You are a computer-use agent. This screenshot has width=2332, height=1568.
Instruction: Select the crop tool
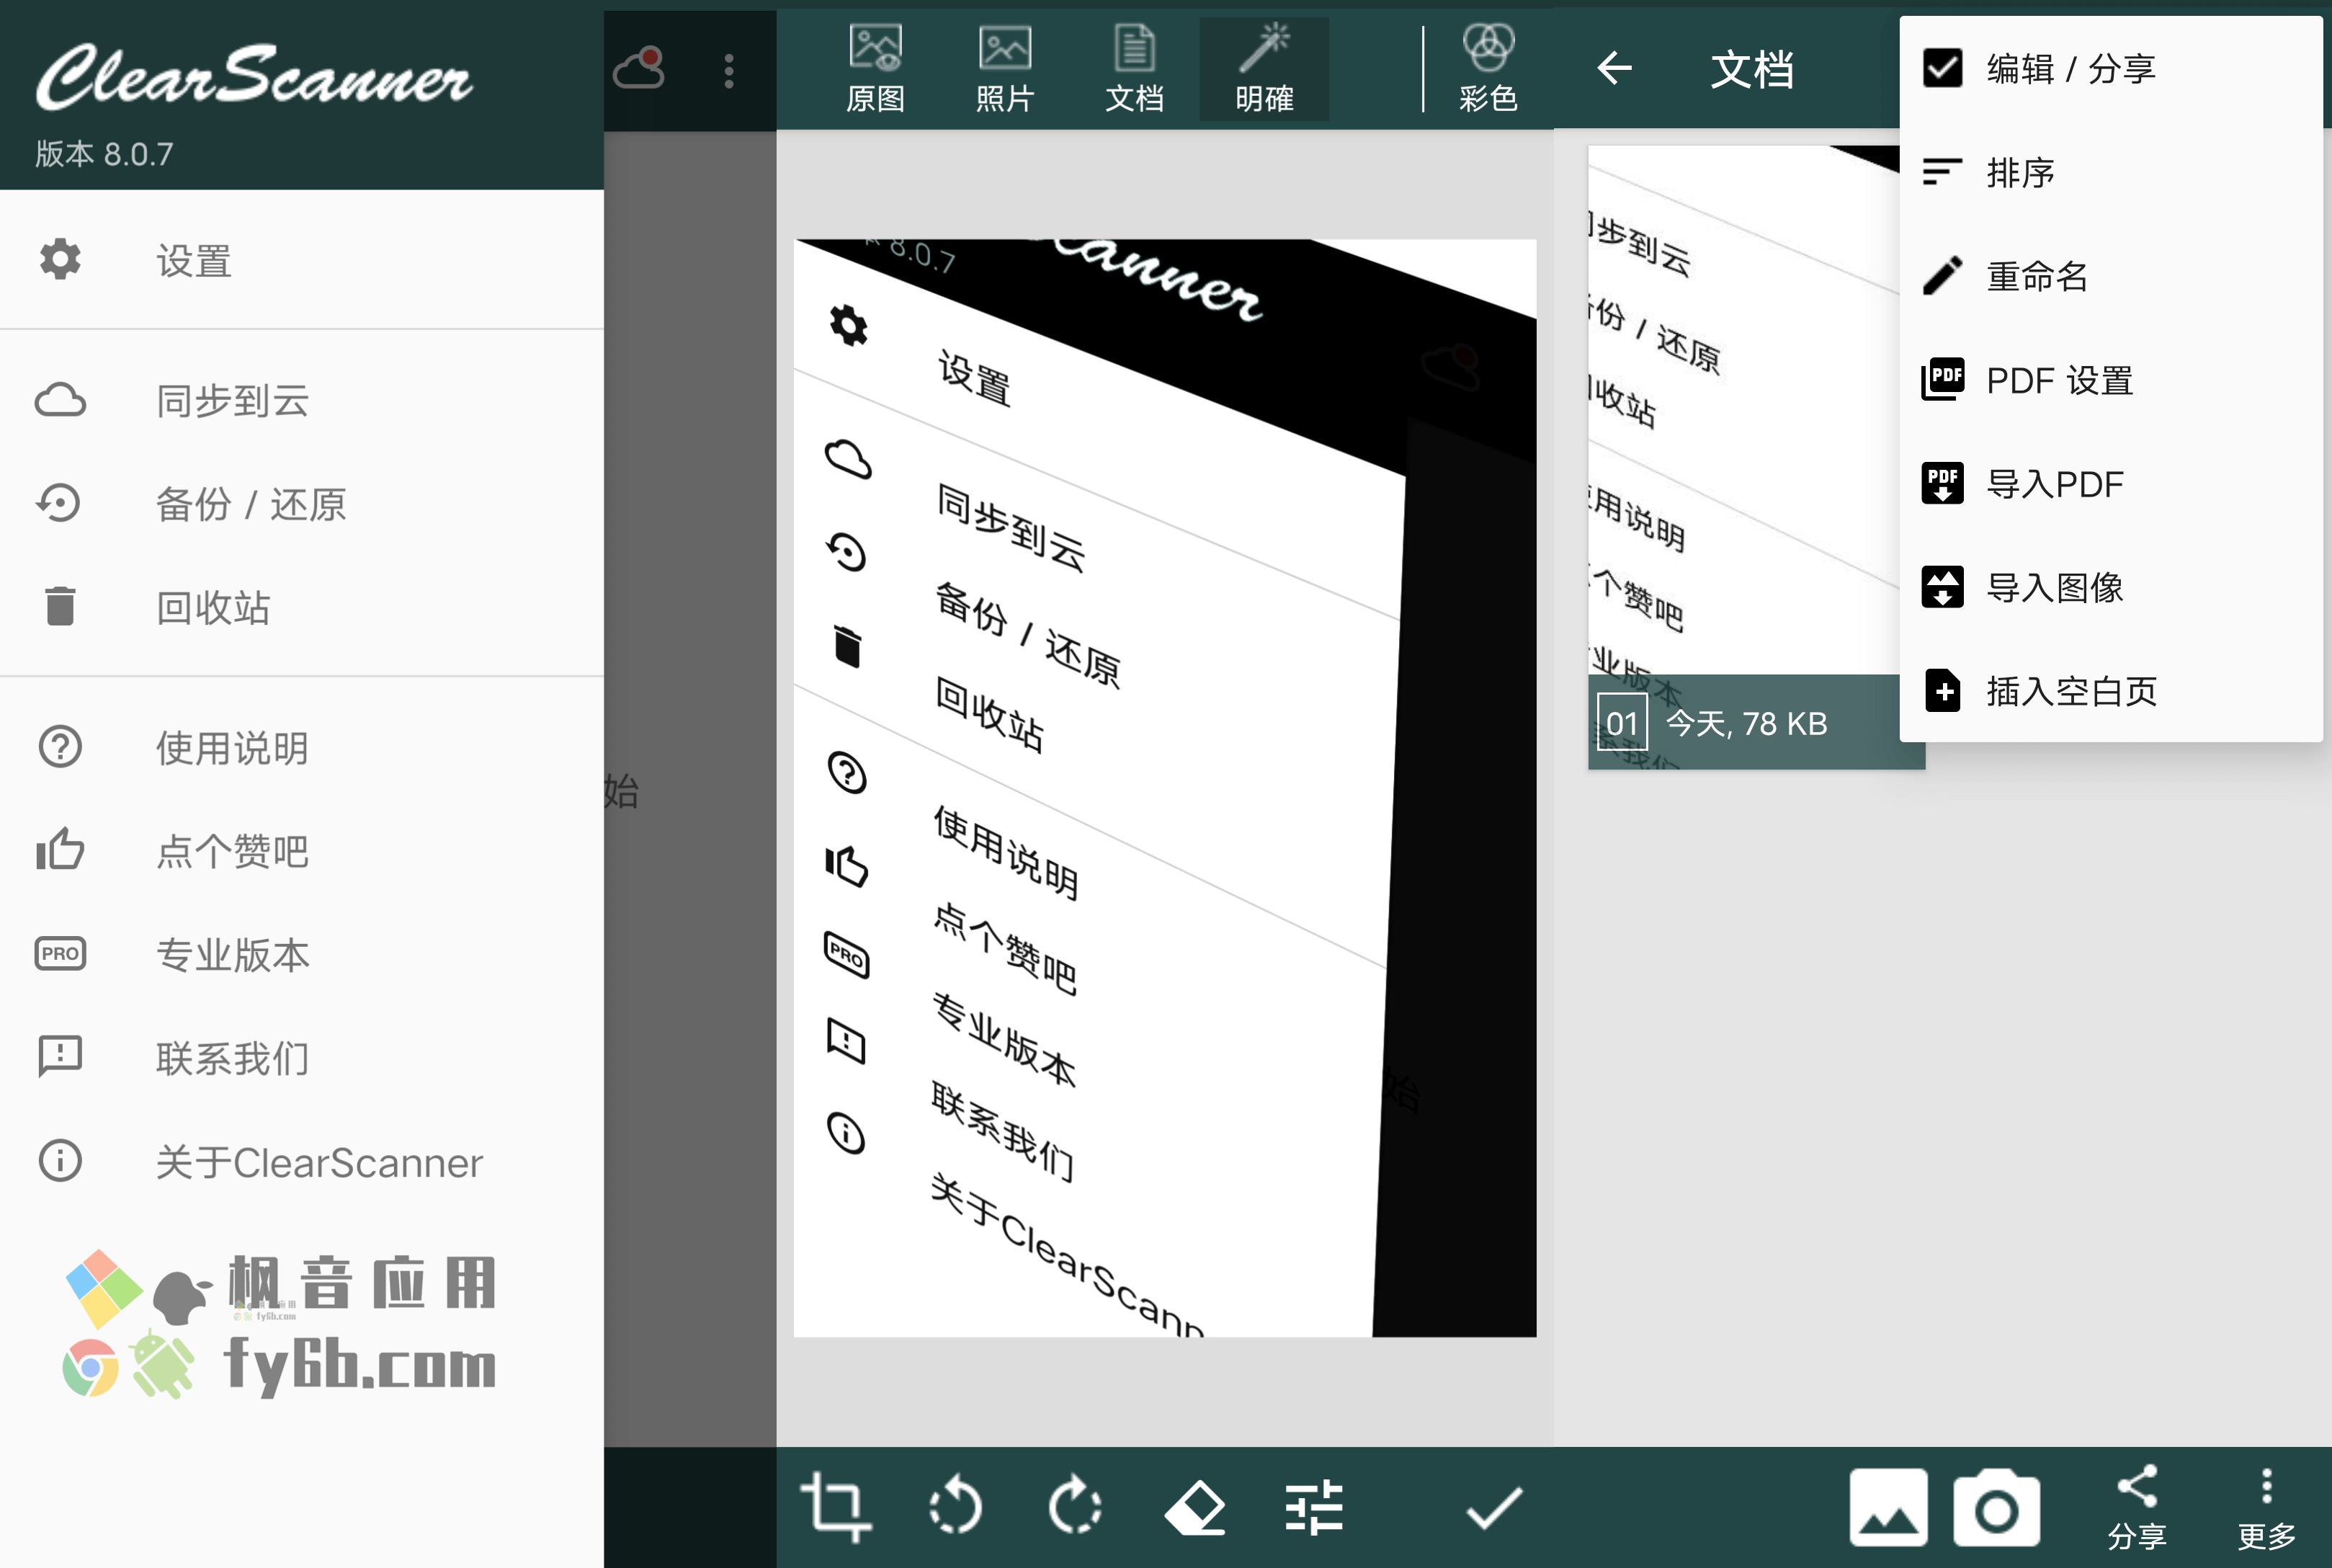click(x=836, y=1506)
